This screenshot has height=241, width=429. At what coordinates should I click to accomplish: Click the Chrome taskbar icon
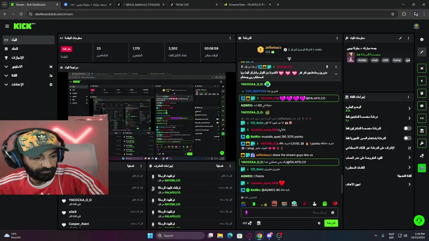pyautogui.click(x=259, y=236)
